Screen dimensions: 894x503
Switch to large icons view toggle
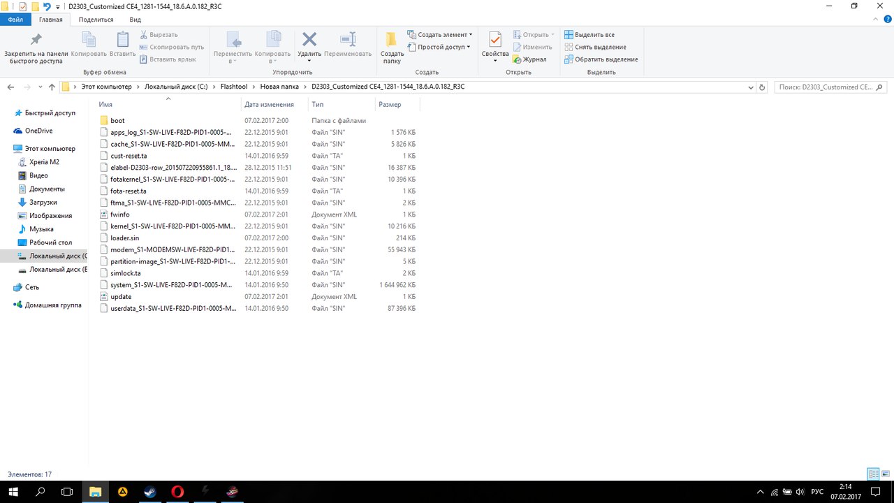pos(885,474)
